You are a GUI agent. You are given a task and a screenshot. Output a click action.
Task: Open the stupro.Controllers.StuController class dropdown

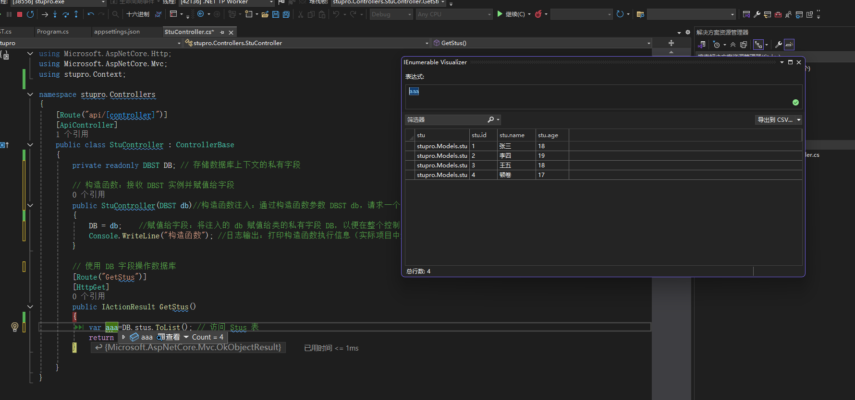tap(307, 43)
